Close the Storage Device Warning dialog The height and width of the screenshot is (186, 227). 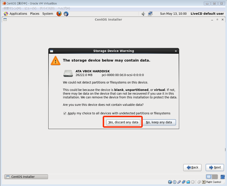click(176, 51)
